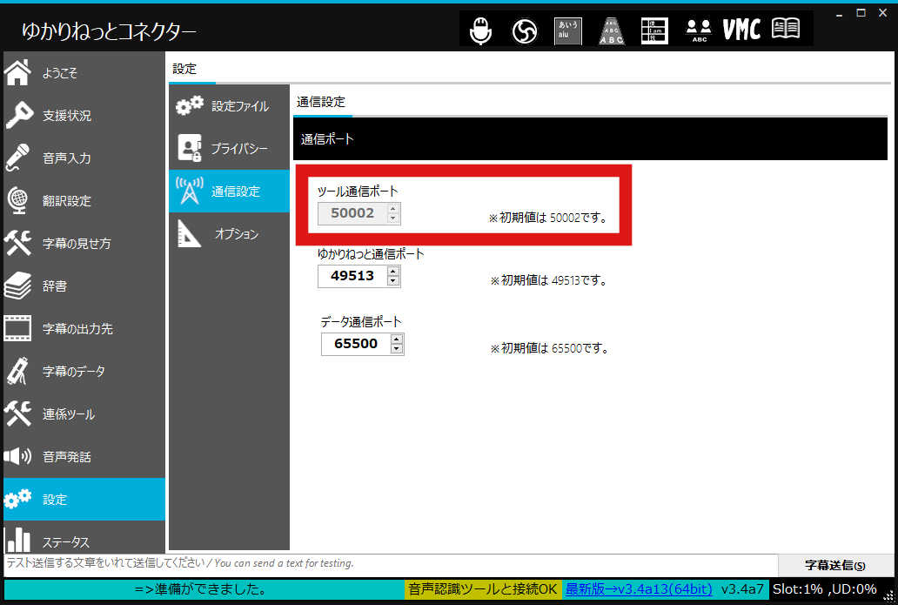Click the ※初期値は 65500です。 hint text
Screen dimensions: 898x605
(549, 348)
